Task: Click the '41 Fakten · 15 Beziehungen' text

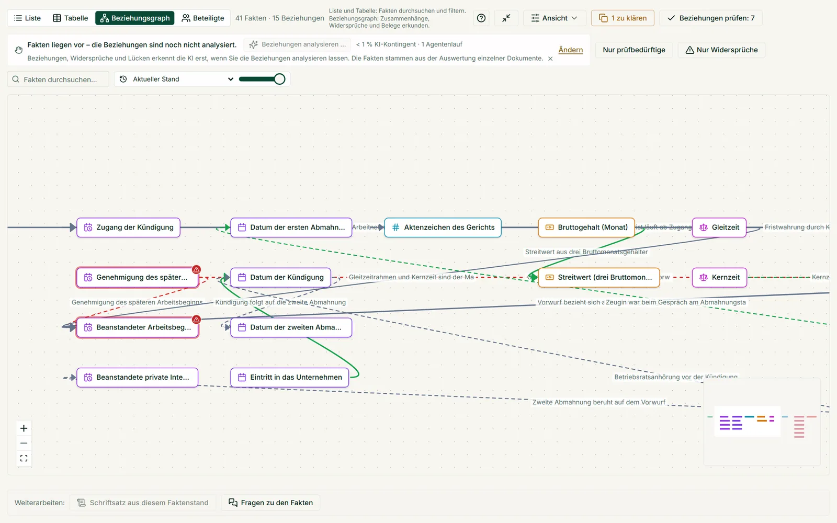Action: (280, 18)
